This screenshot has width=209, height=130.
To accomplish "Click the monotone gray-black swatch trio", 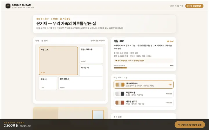I will [x=120, y=94].
